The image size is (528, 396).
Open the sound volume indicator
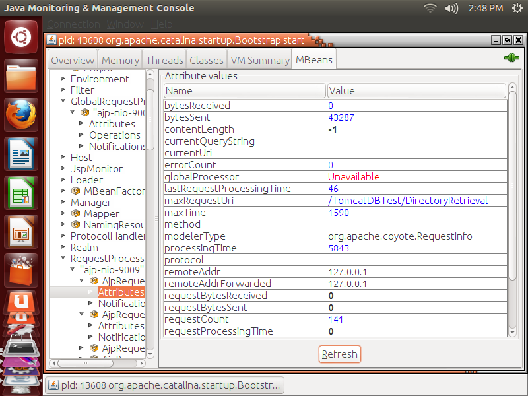click(451, 8)
